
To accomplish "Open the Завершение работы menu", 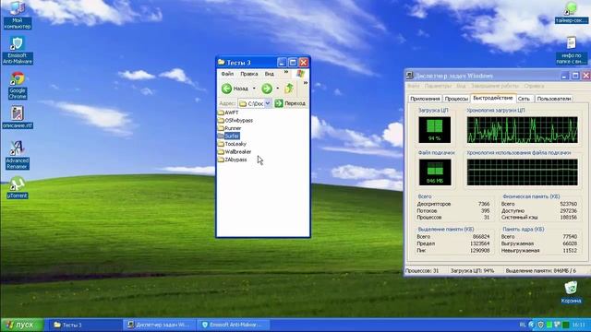I will [495, 86].
